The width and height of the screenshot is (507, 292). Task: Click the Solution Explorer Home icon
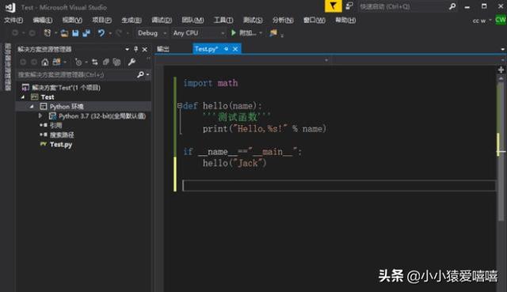[45, 62]
